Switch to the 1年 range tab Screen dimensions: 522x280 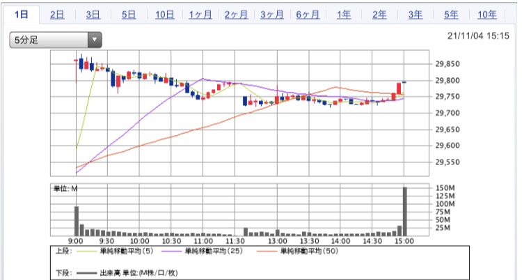[344, 15]
